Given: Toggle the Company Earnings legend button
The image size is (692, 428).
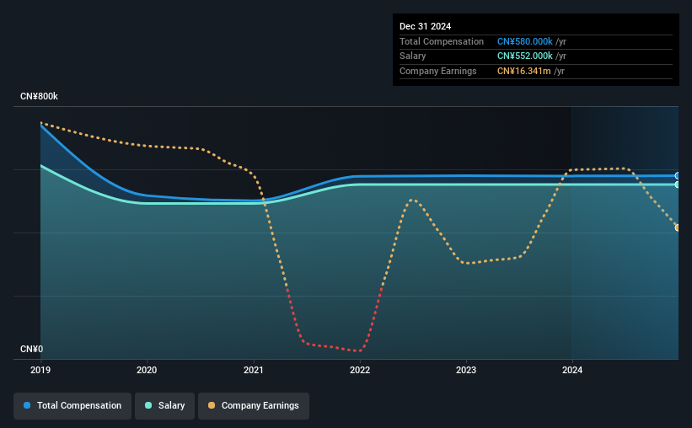Looking at the screenshot, I should (254, 405).
